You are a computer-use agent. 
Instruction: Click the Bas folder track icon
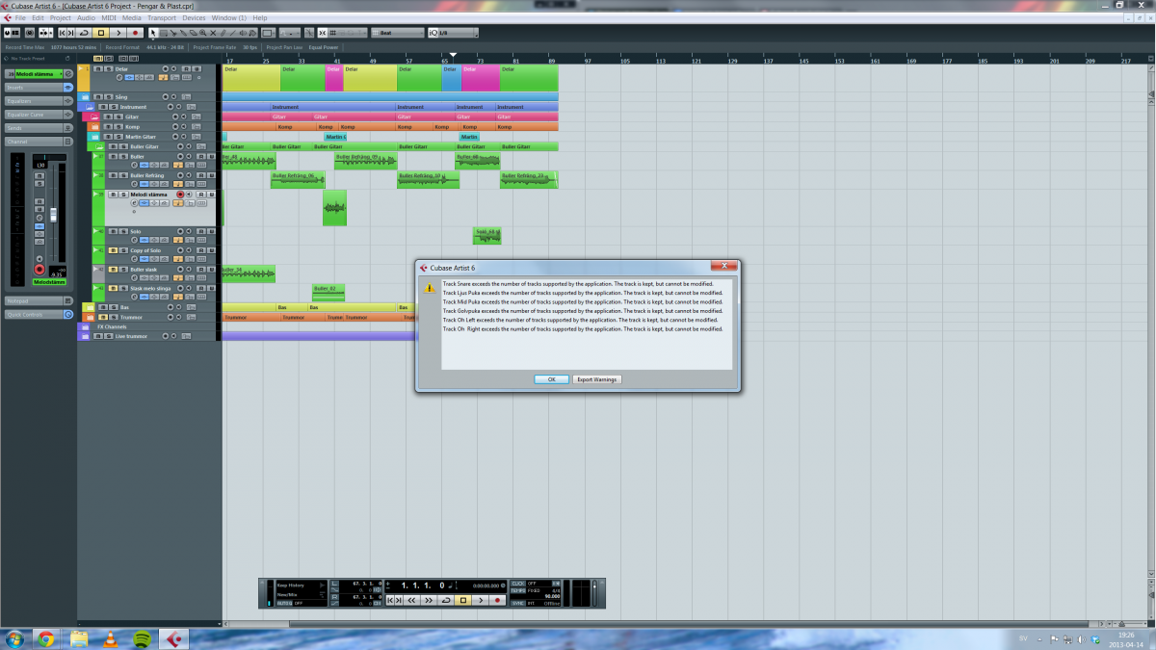click(x=90, y=307)
